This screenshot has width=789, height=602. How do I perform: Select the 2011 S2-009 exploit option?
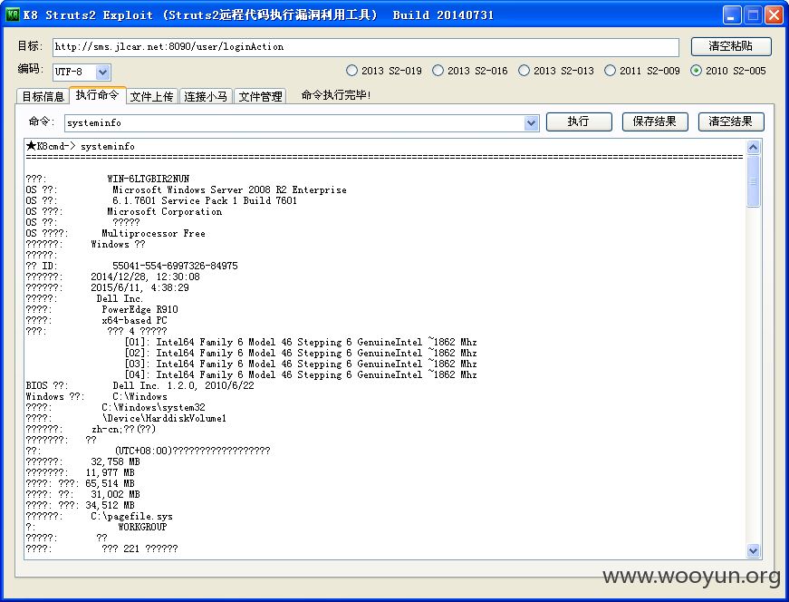(x=642, y=71)
